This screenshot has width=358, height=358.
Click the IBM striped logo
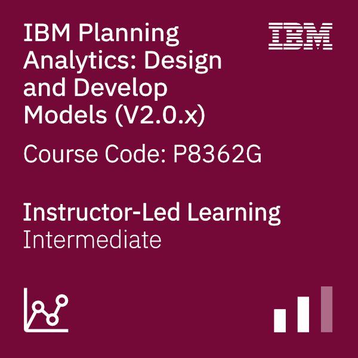300,36
